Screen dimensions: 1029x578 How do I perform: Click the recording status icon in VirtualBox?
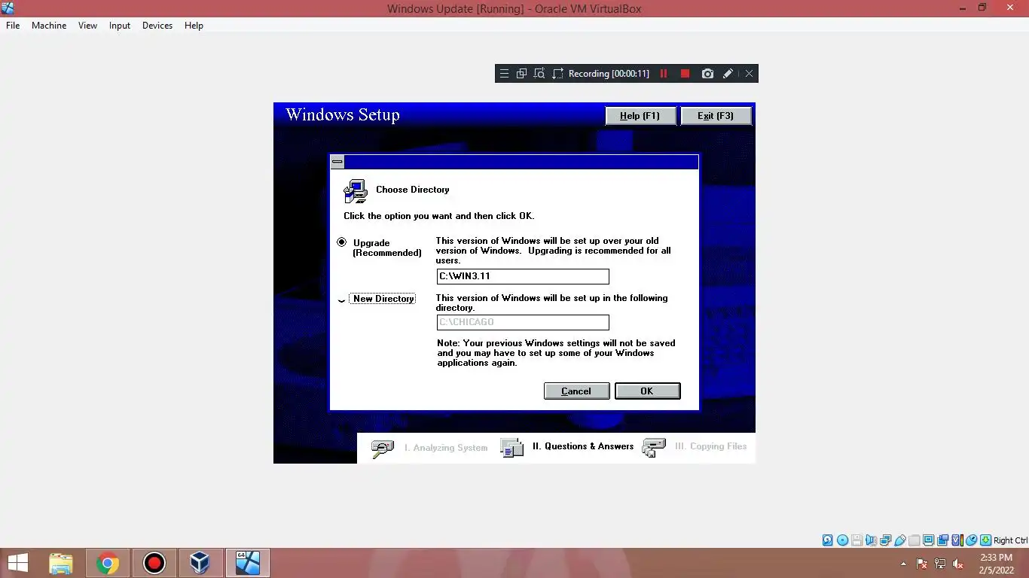942,540
